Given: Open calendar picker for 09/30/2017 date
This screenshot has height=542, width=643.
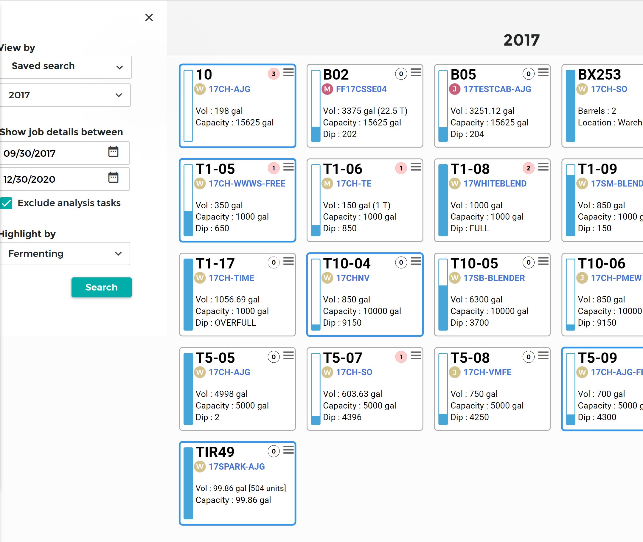Looking at the screenshot, I should [x=113, y=151].
